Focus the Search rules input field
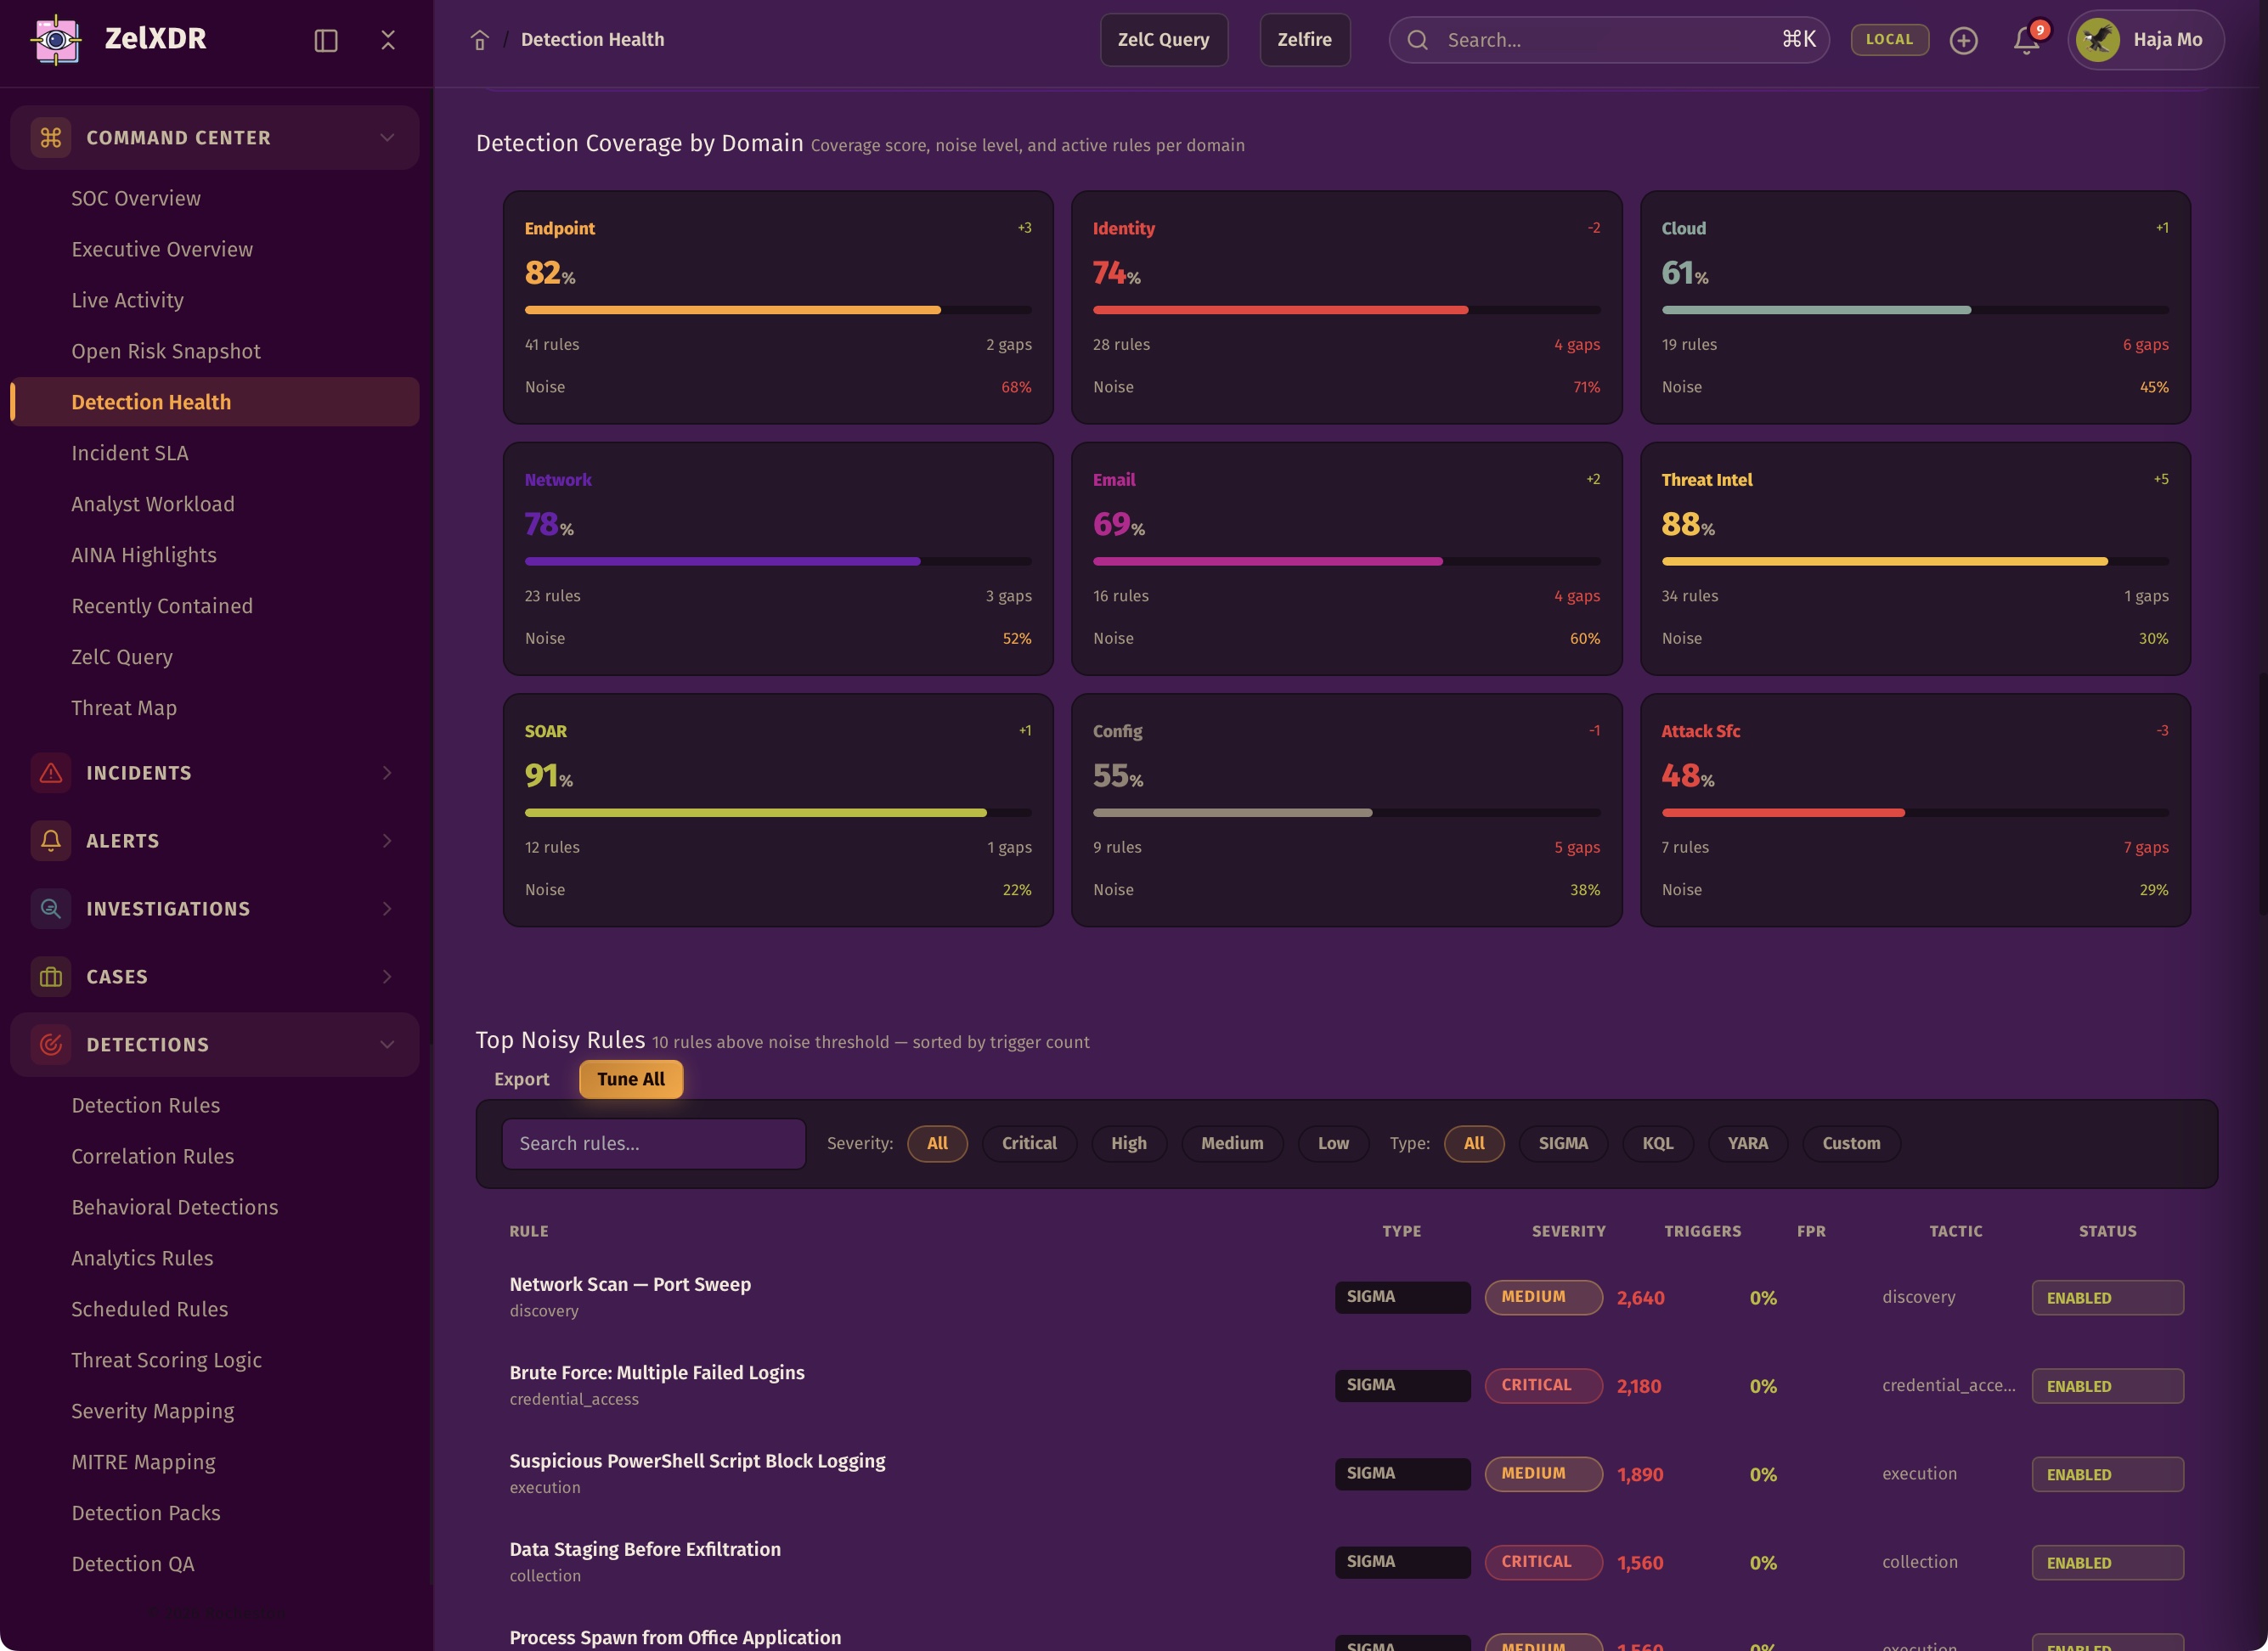The height and width of the screenshot is (1651, 2268). coord(653,1143)
